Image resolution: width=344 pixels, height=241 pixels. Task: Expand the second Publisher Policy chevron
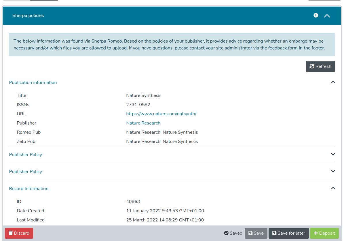tap(333, 171)
